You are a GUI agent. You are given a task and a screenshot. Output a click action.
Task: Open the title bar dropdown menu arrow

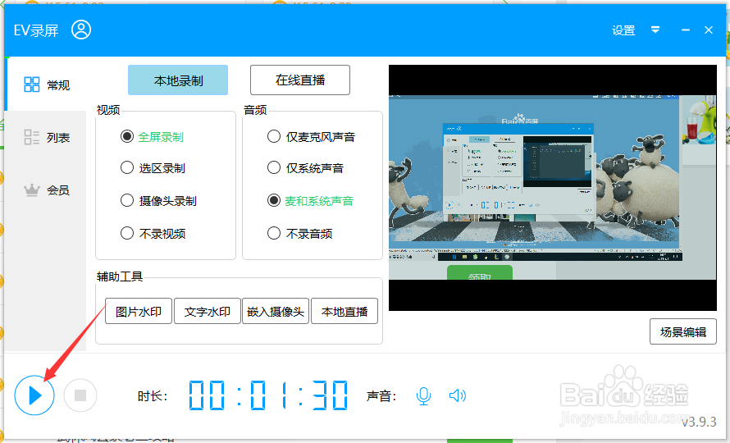[x=655, y=30]
